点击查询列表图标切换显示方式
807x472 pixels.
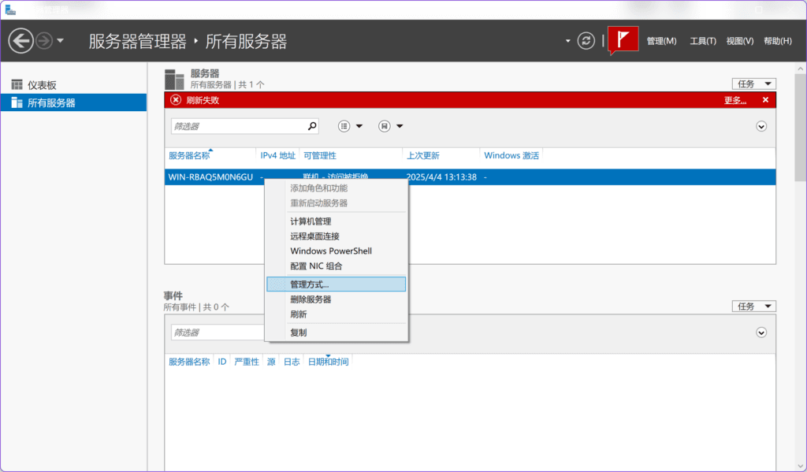click(345, 126)
